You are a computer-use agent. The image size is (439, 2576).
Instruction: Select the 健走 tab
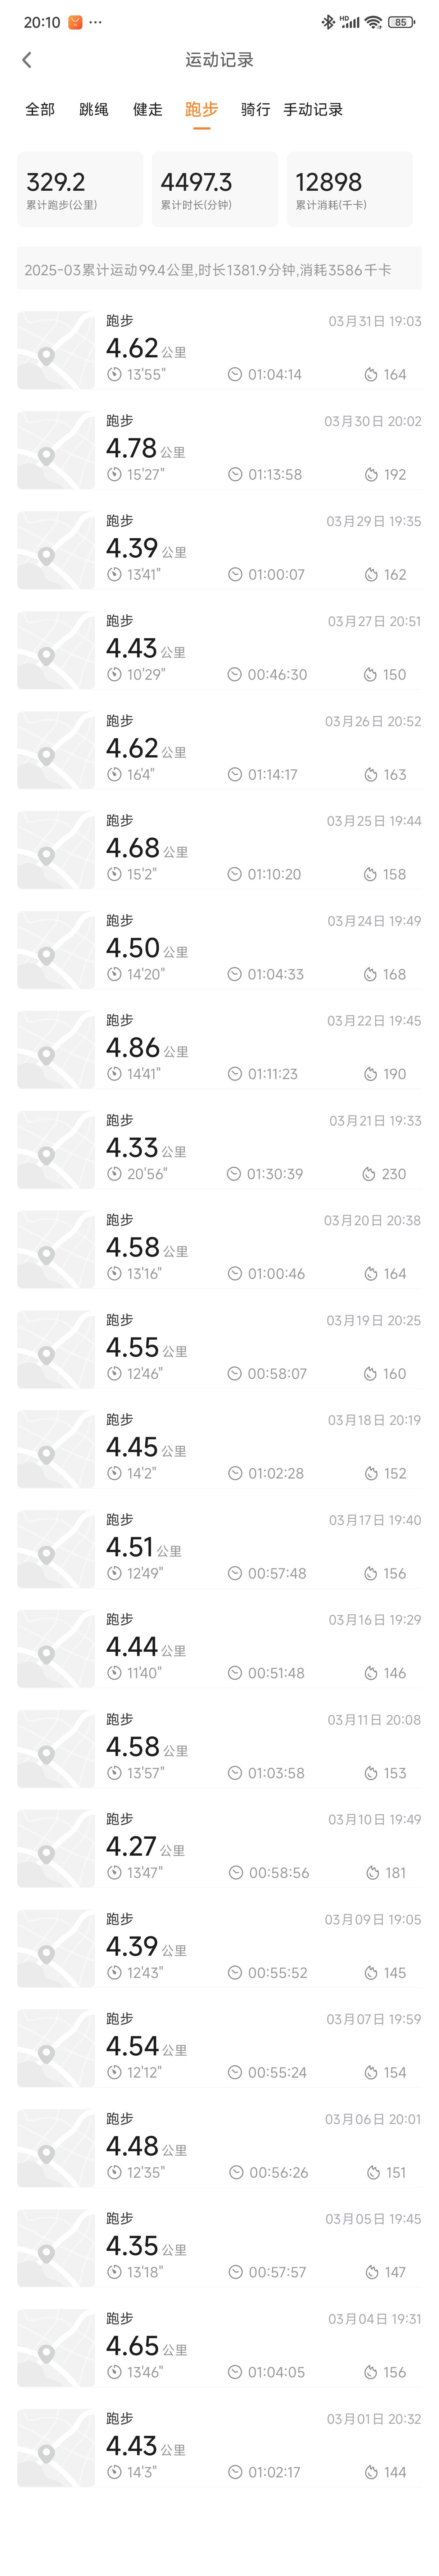point(148,109)
